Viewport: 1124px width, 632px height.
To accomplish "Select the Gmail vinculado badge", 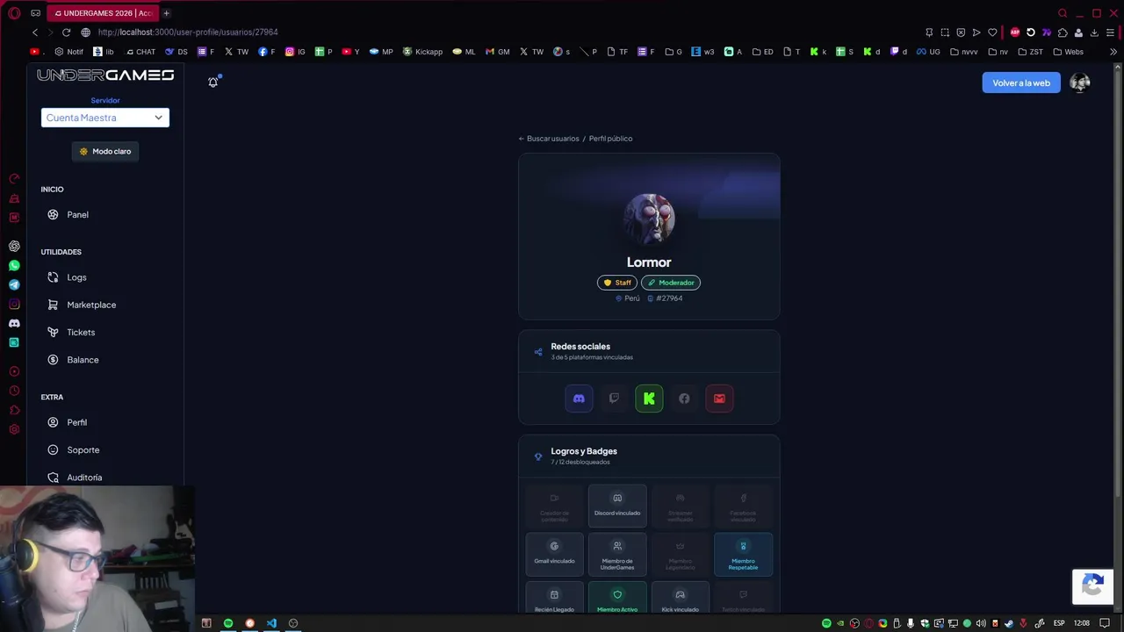I will [554, 554].
